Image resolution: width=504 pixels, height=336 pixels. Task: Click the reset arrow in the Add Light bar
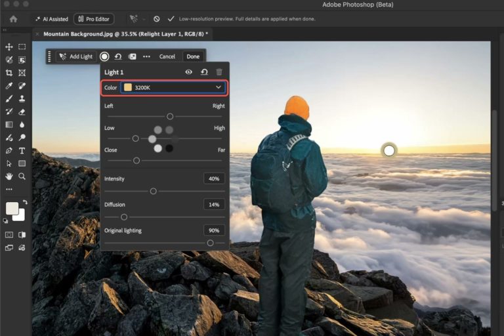tap(118, 56)
